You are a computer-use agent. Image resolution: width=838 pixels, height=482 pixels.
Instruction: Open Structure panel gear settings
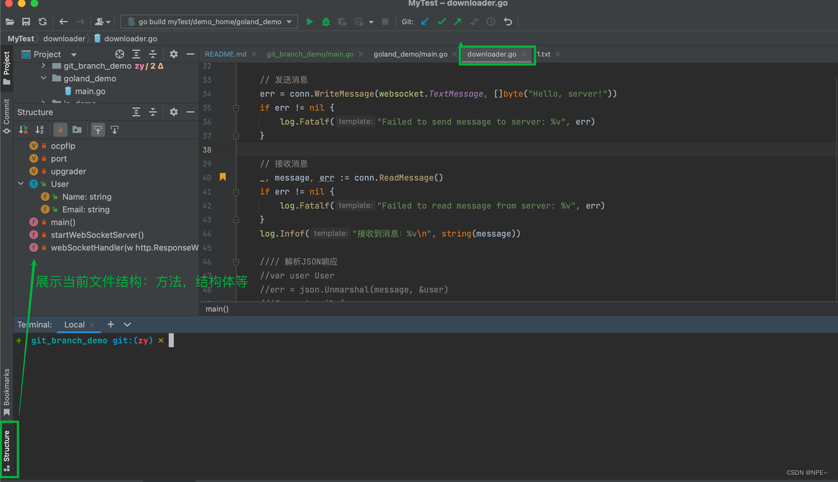pos(173,112)
